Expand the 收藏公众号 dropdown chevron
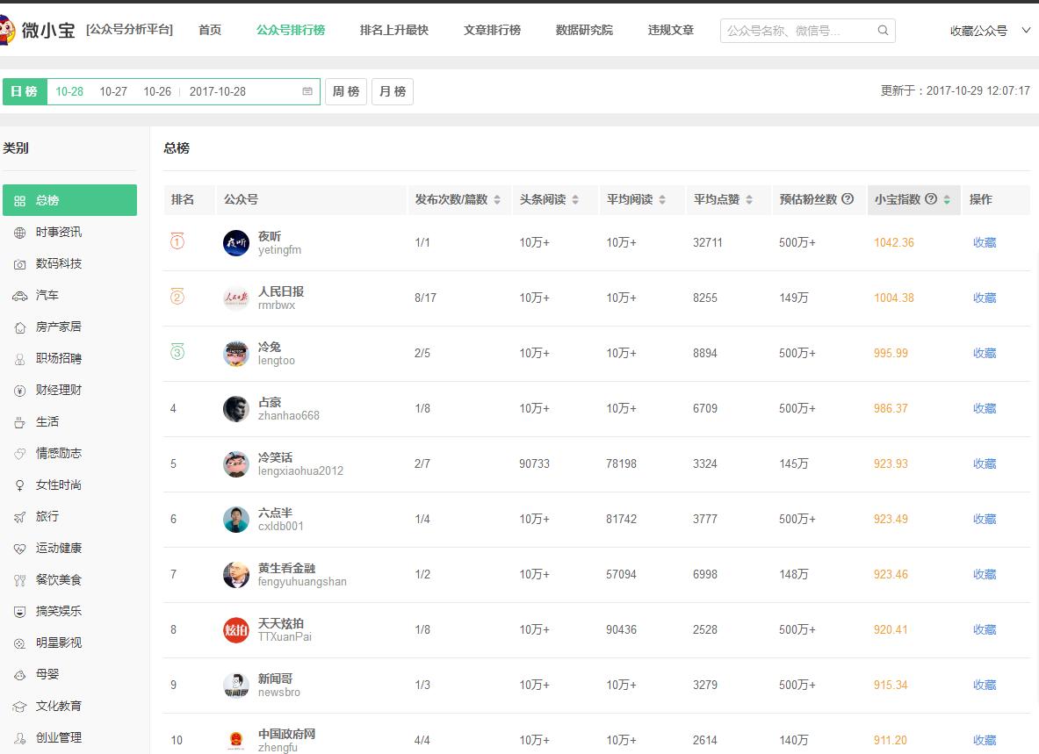The height and width of the screenshot is (754, 1039). [x=1026, y=29]
